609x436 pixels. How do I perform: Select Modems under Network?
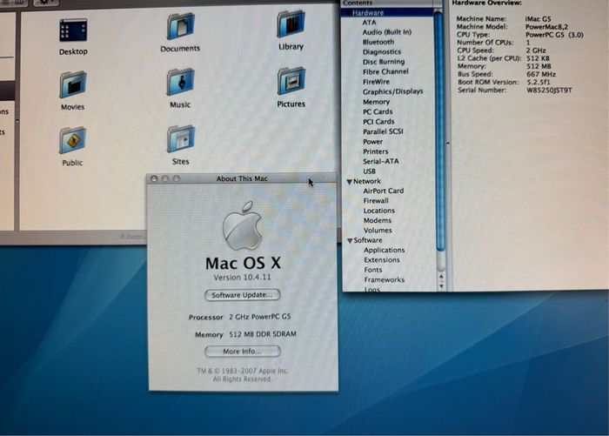click(x=378, y=220)
